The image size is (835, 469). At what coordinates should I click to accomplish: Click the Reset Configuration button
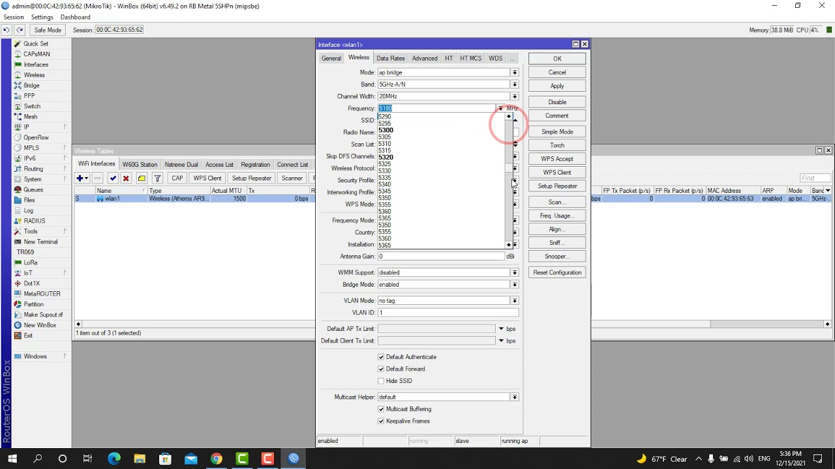pos(557,272)
